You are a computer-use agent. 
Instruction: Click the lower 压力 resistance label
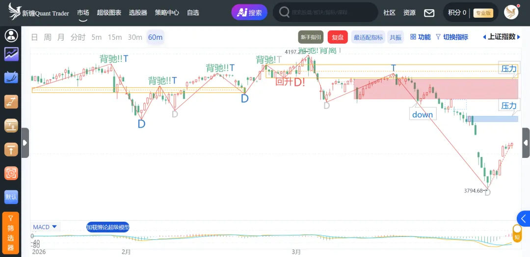coord(509,106)
